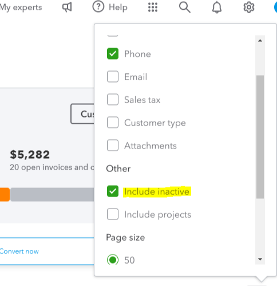Check the Sales tax column
This screenshot has height=286, width=277.
[113, 100]
